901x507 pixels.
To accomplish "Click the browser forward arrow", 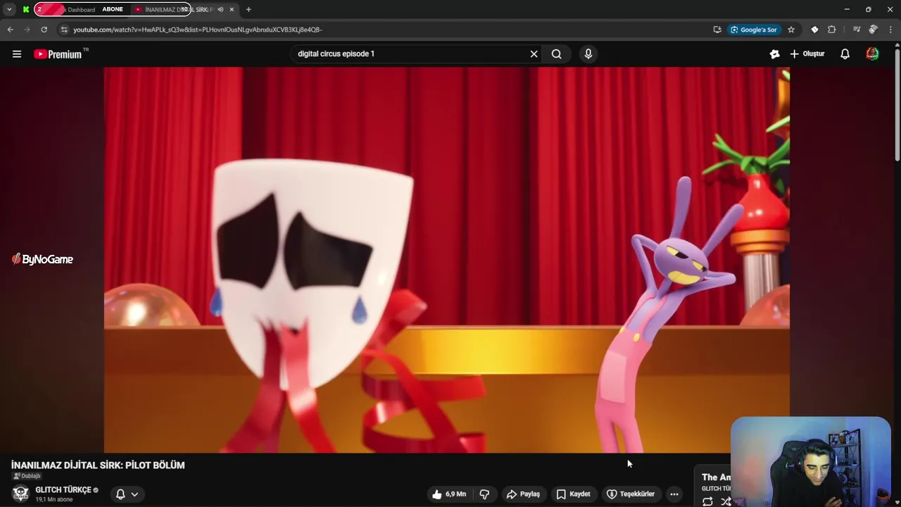I will click(x=27, y=30).
